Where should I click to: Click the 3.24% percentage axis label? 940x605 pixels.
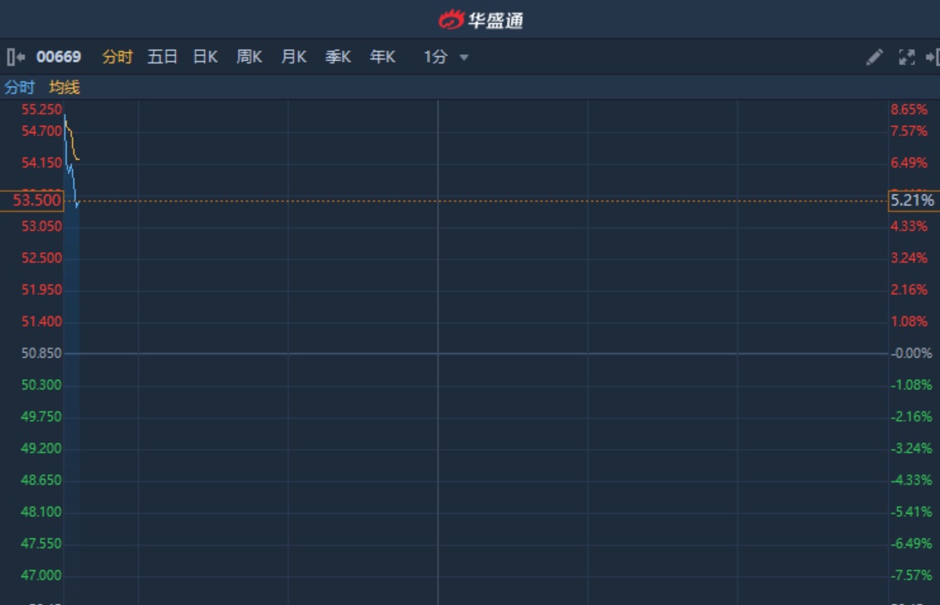point(909,258)
